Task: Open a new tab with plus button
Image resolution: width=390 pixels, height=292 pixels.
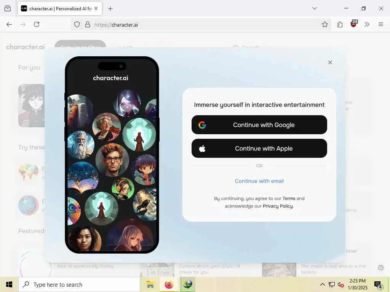Action: coord(110,9)
